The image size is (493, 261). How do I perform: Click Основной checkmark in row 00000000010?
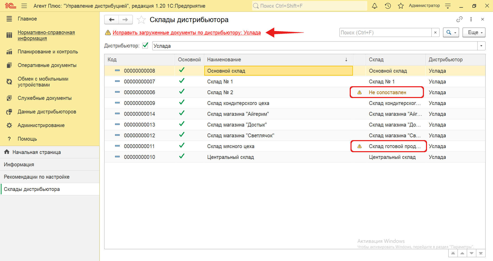[182, 156]
